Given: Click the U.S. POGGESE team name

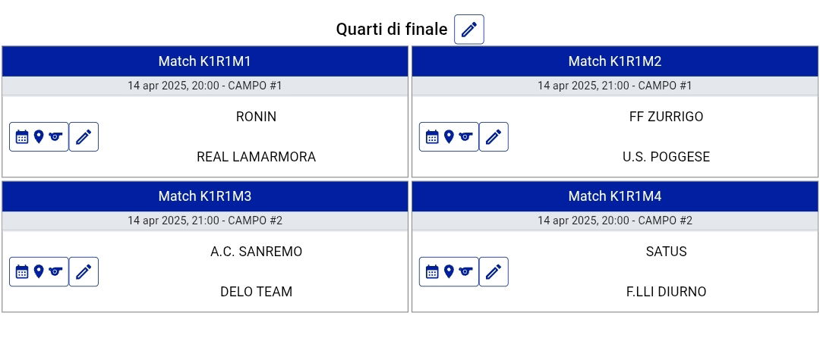Looking at the screenshot, I should point(666,157).
